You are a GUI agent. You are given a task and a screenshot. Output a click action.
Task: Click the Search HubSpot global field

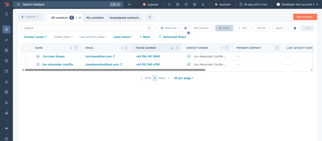tap(68, 4)
